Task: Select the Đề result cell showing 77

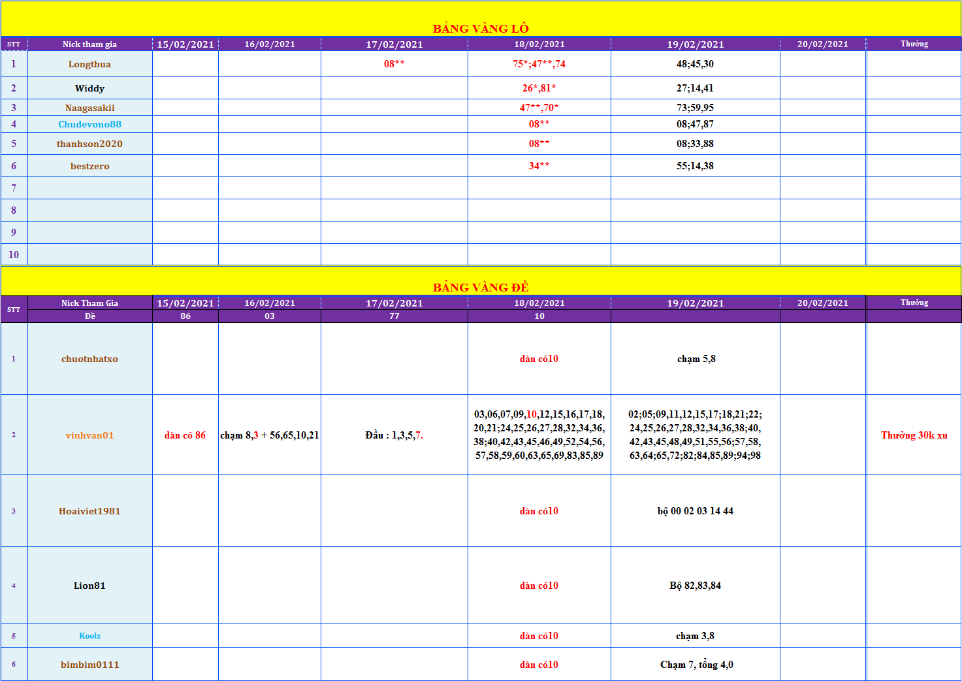Action: (394, 316)
